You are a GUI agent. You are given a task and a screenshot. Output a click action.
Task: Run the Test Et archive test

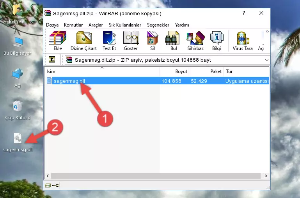[x=109, y=41]
